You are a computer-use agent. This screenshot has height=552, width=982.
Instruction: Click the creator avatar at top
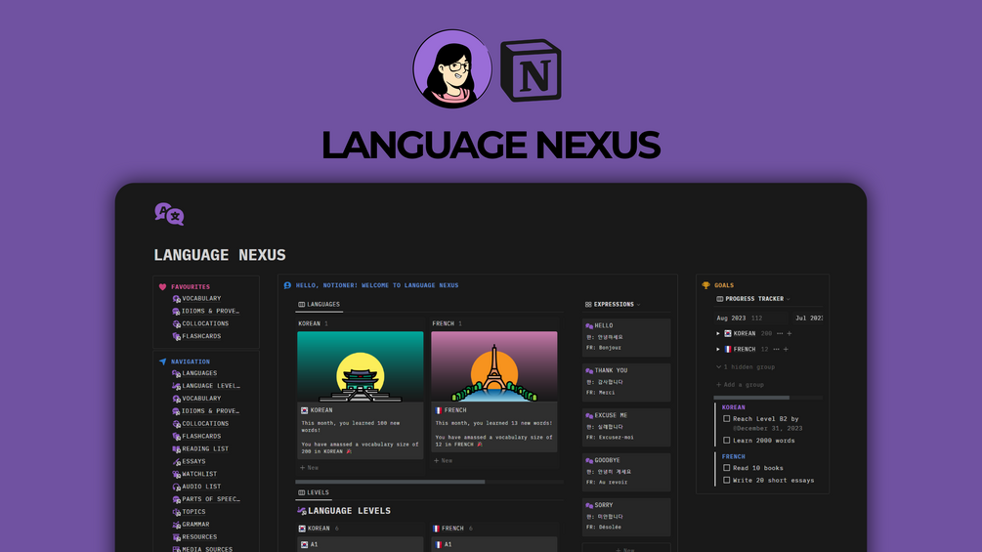[452, 68]
